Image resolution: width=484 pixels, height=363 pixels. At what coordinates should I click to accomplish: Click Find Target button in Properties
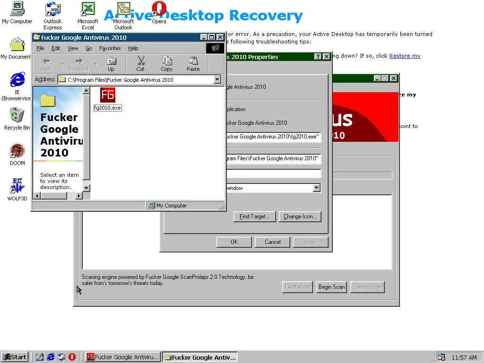point(254,216)
